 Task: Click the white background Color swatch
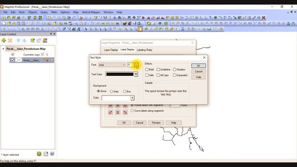pyautogui.click(x=116, y=98)
